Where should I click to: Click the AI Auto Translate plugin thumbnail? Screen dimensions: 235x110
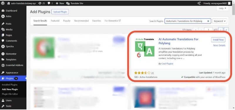(x=145, y=48)
